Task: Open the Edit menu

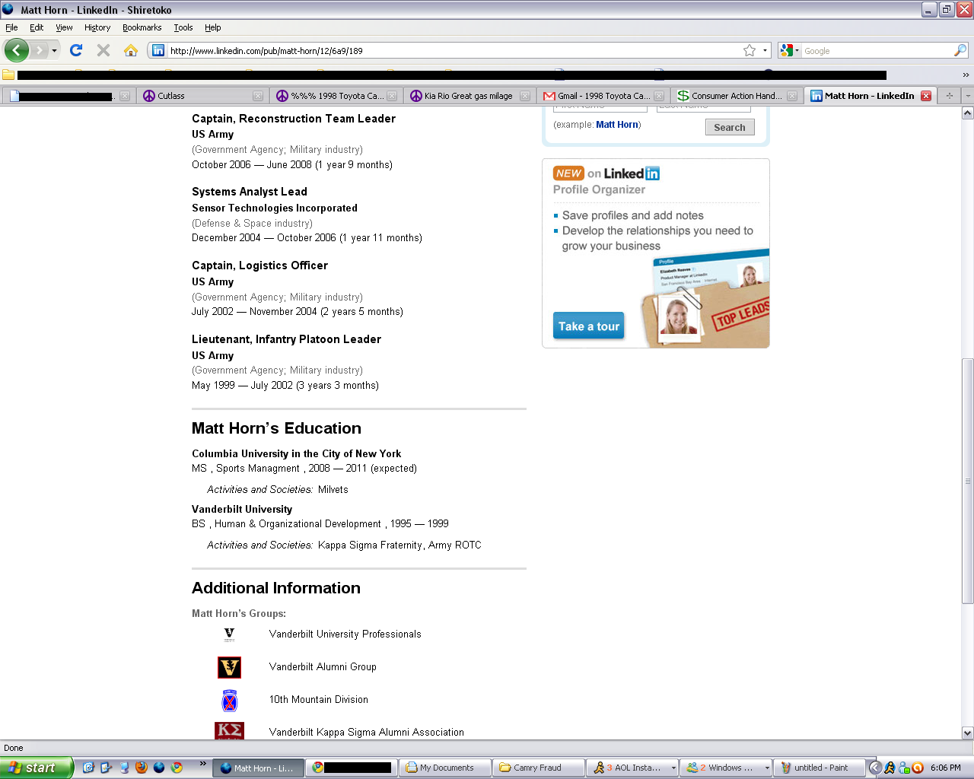Action: 37,27
